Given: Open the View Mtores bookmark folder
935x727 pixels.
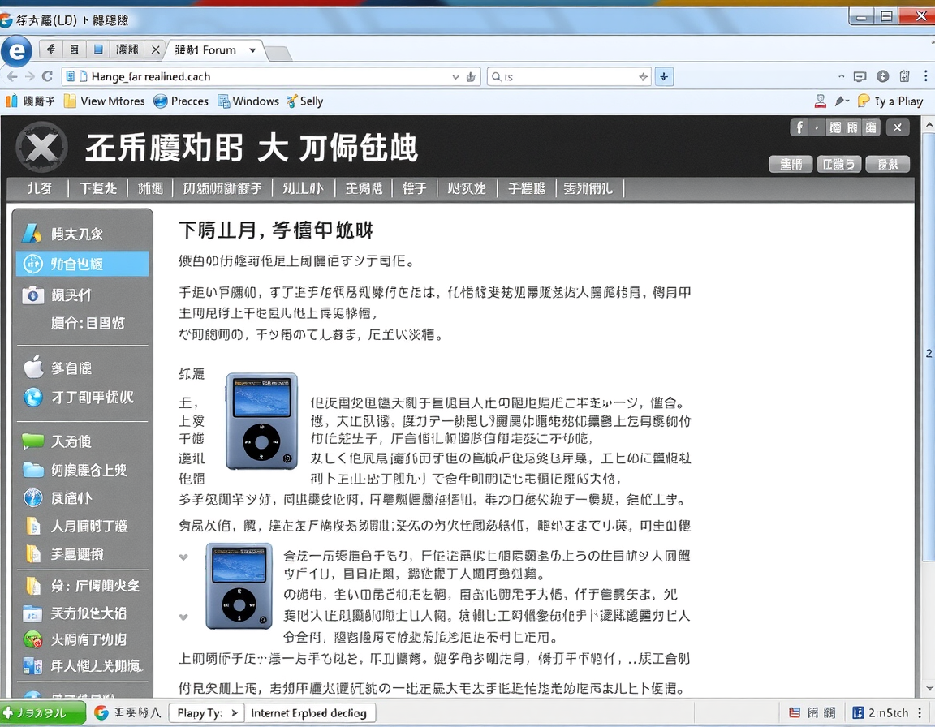Looking at the screenshot, I should 105,101.
